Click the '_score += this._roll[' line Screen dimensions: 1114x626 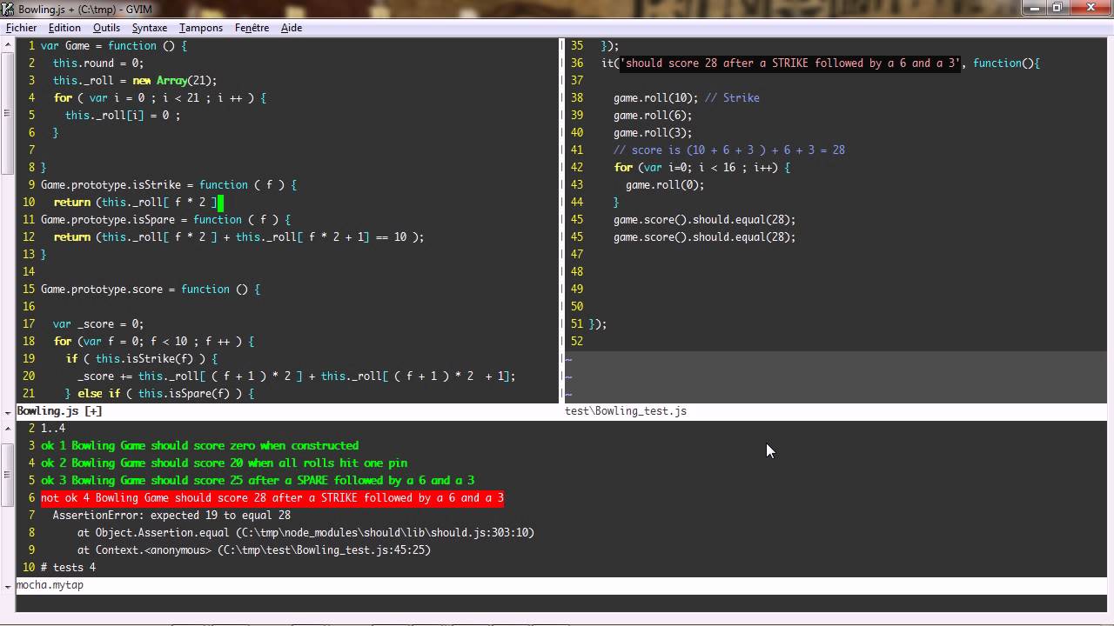click(x=297, y=376)
